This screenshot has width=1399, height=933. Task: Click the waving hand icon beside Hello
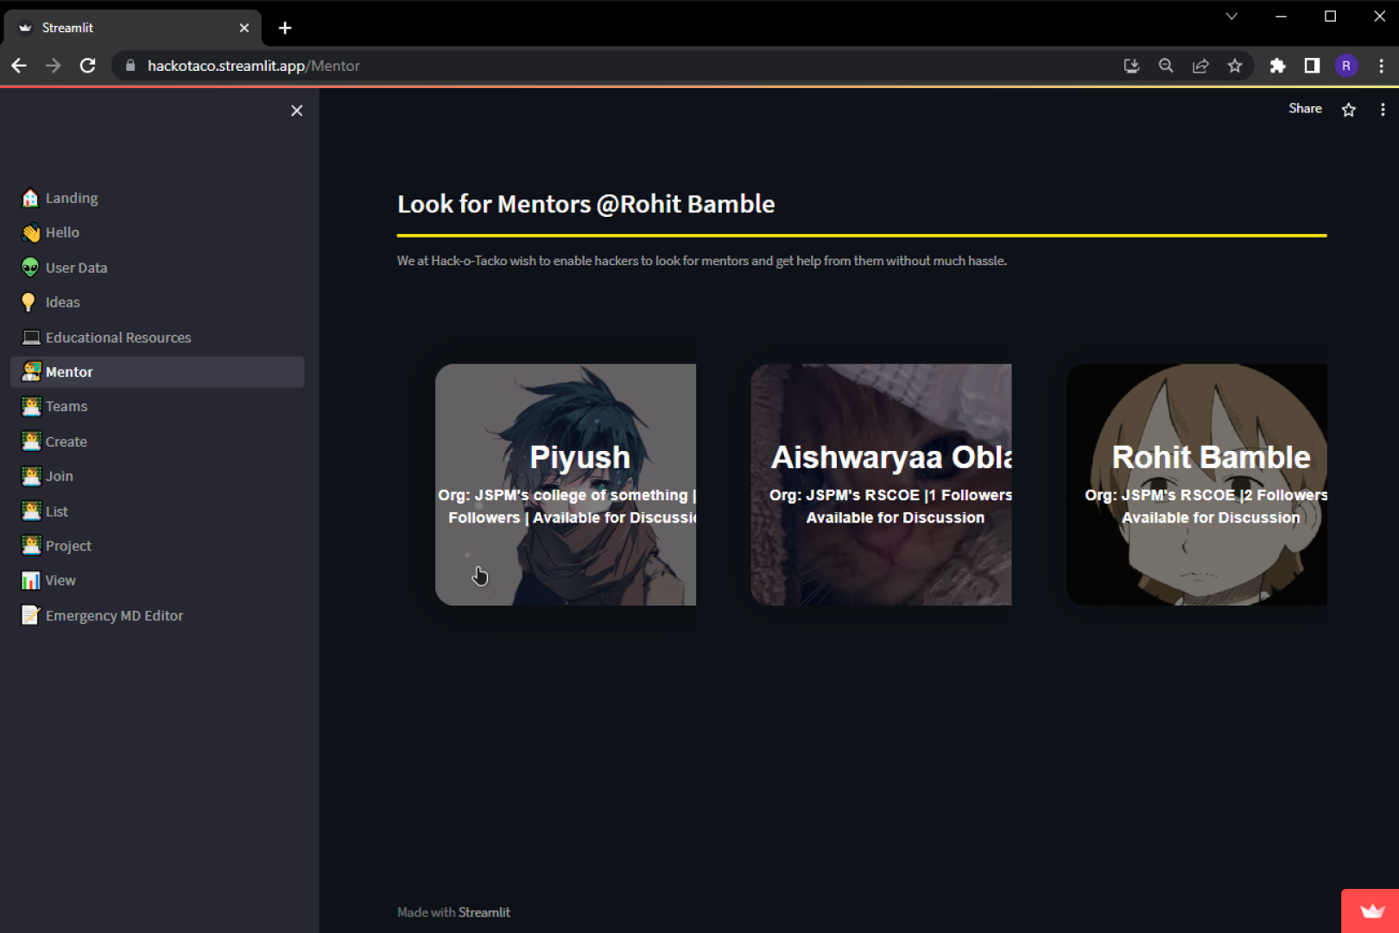point(30,232)
